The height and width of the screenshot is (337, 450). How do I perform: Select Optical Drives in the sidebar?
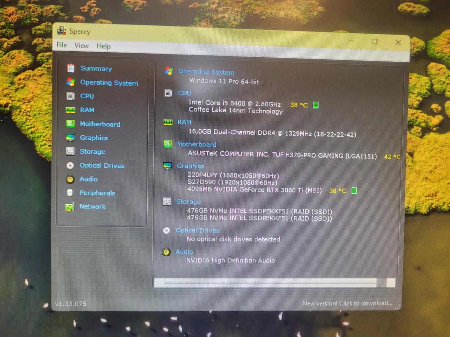click(x=102, y=165)
